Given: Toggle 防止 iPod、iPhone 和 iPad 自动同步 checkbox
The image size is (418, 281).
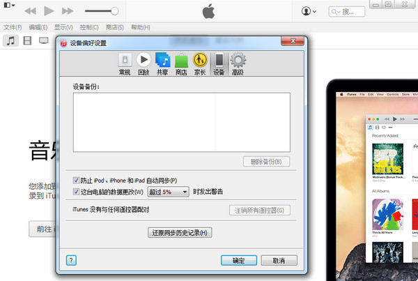Looking at the screenshot, I should [77, 181].
